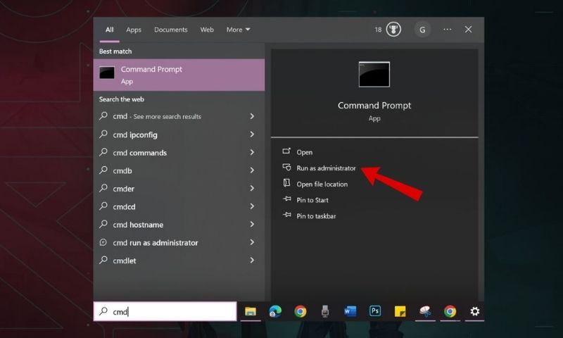Open second Chrome icon beside Settings gear
Image resolution: width=563 pixels, height=338 pixels.
point(450,311)
